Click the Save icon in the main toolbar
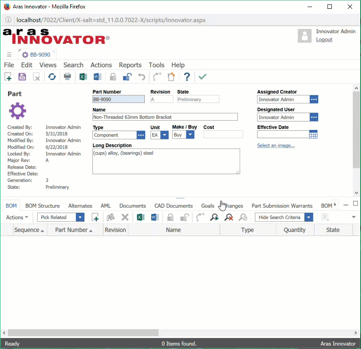 [22, 77]
